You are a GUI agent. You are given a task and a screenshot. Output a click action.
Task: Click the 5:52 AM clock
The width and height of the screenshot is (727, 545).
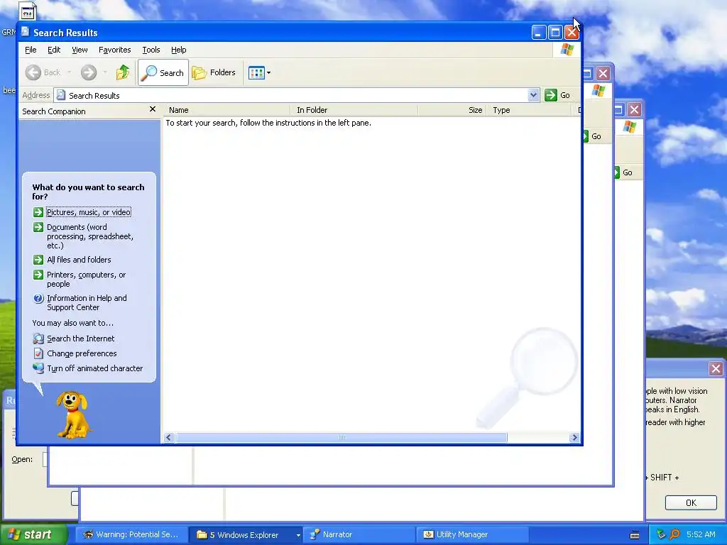(x=701, y=534)
